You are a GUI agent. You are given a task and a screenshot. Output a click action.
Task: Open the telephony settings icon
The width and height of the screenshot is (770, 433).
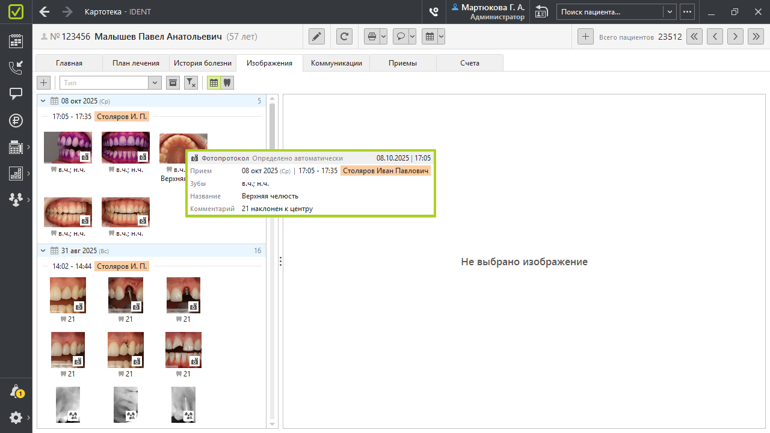pyautogui.click(x=433, y=11)
